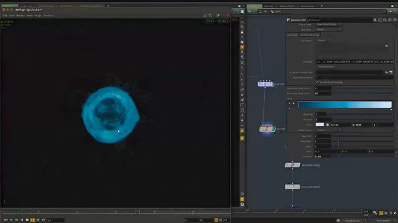Select the popnet node in network

pos(266,84)
